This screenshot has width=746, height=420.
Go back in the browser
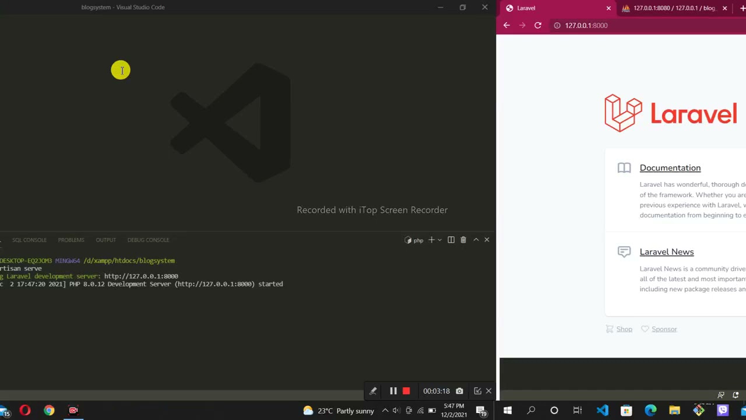tap(506, 25)
